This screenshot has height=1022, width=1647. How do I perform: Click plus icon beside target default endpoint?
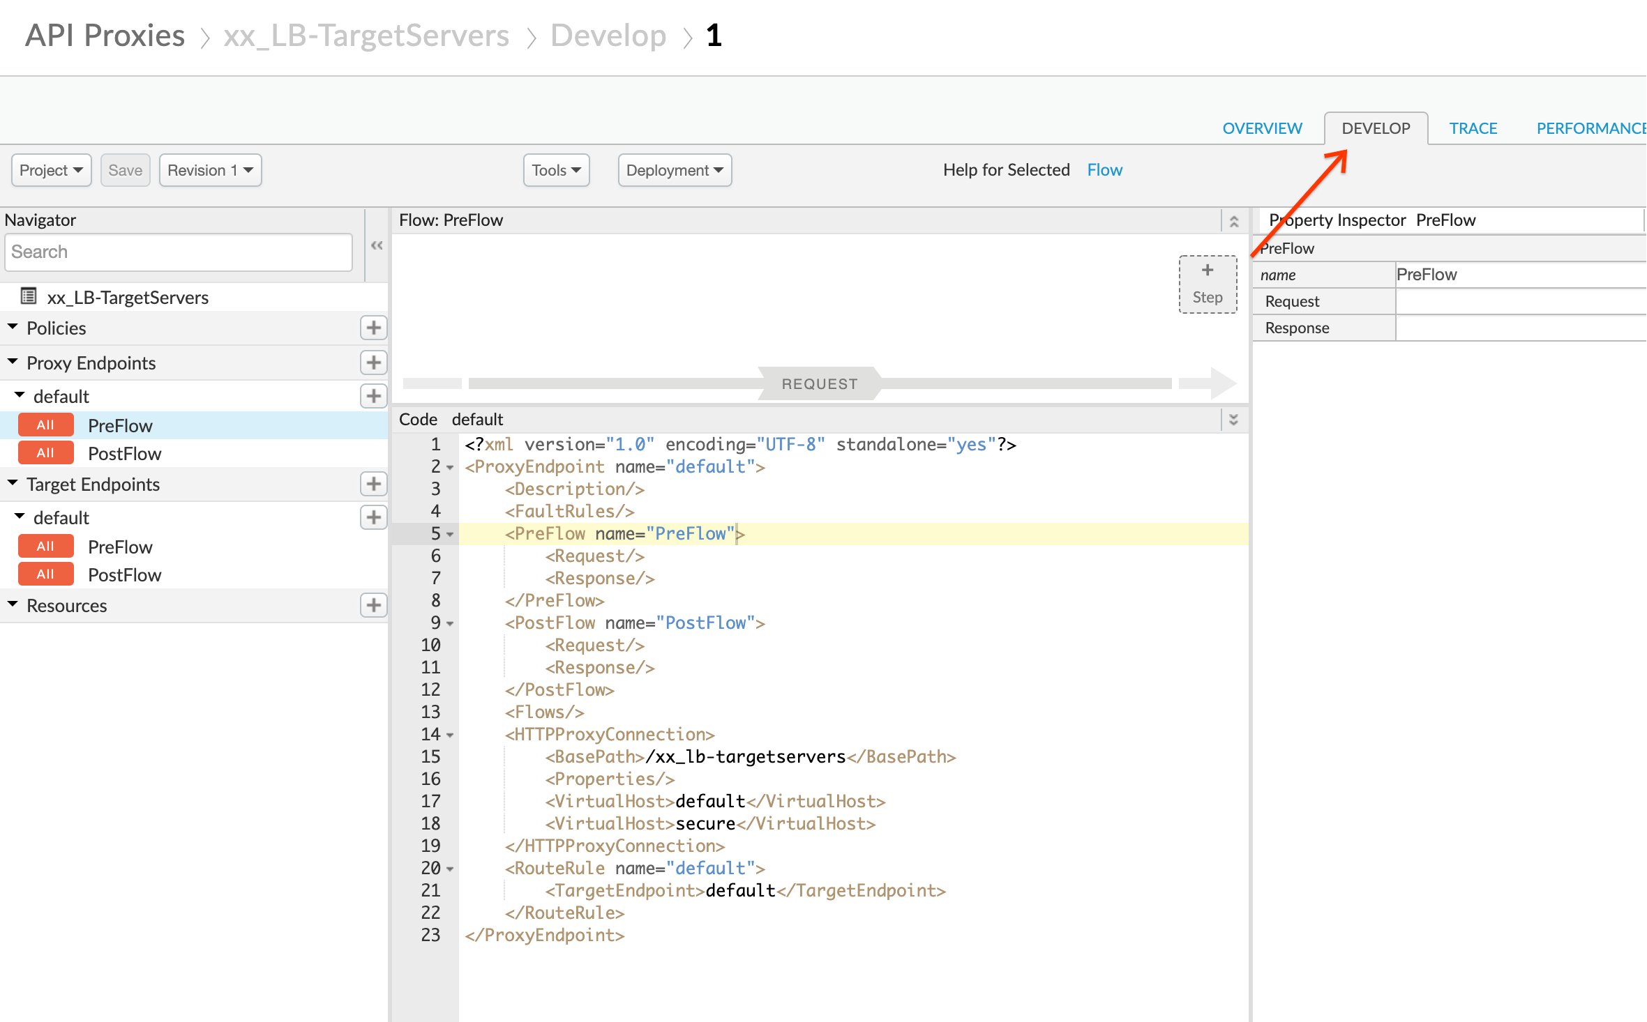[x=373, y=517]
